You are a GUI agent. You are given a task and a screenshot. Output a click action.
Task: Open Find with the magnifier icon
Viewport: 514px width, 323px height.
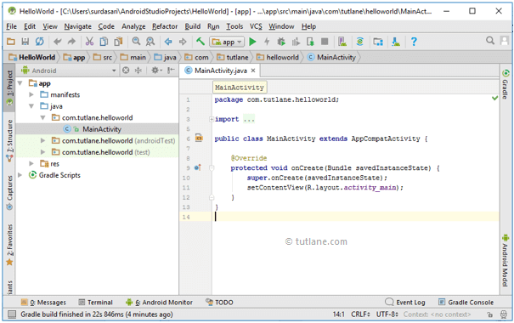point(136,42)
